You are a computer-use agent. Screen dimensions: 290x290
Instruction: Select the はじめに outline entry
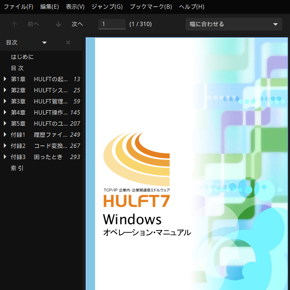click(22, 57)
